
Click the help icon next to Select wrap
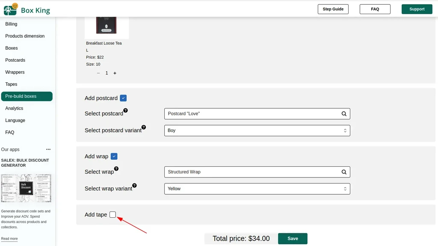[x=116, y=168]
